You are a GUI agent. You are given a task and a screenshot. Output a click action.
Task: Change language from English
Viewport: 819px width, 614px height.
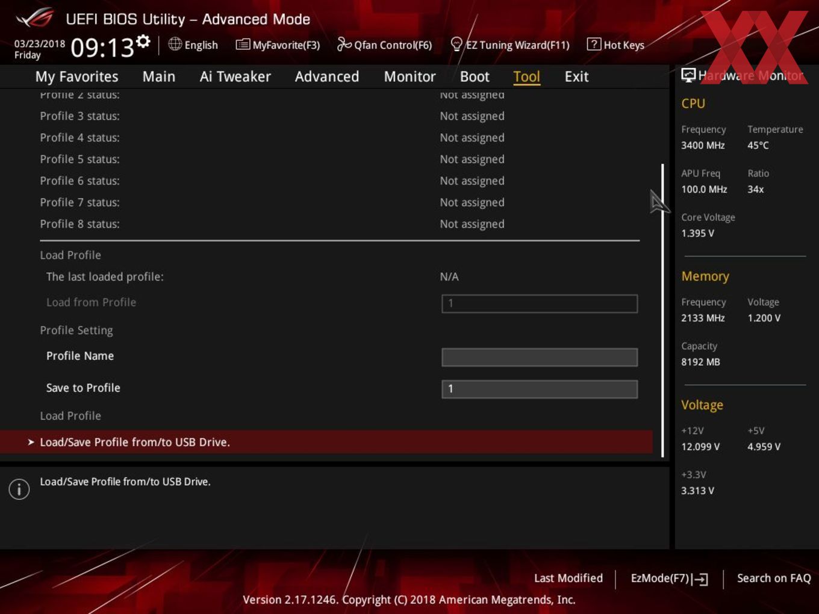point(201,45)
